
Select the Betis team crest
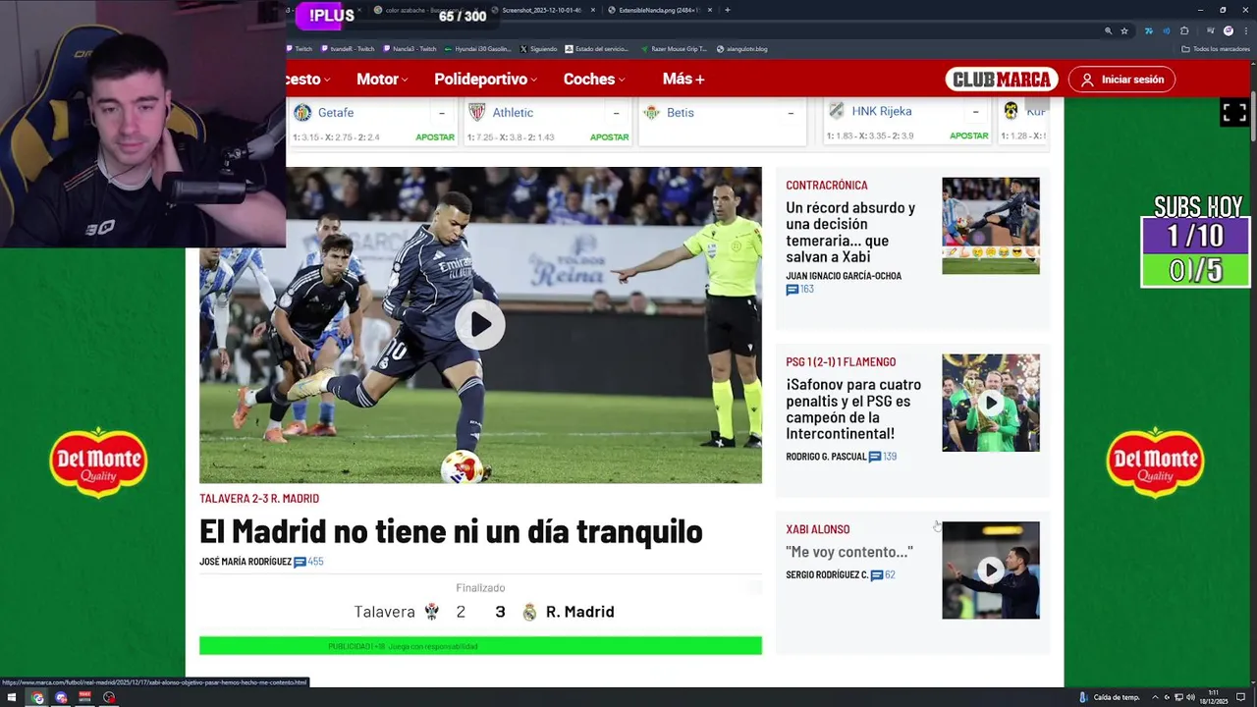click(x=651, y=112)
